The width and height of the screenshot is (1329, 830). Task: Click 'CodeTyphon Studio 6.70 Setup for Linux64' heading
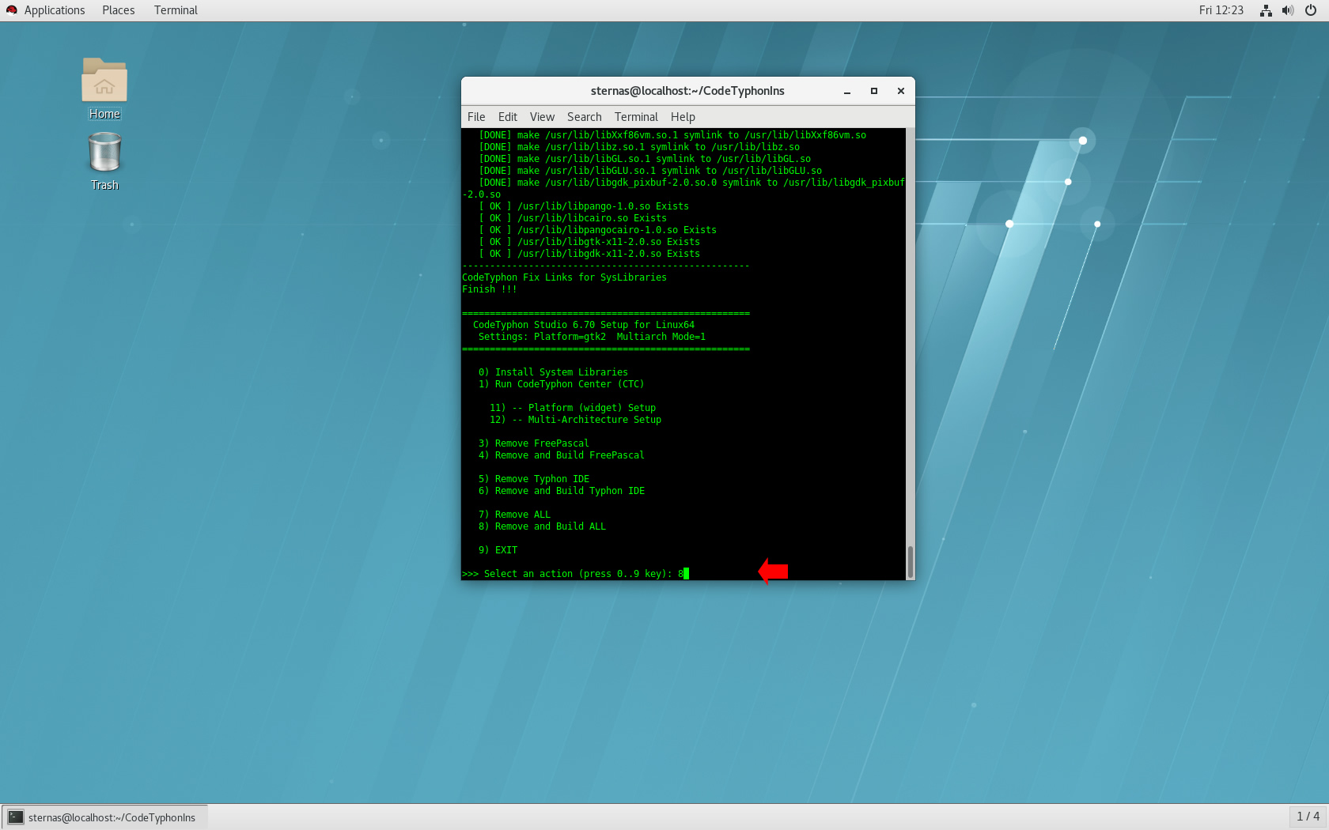(x=584, y=325)
